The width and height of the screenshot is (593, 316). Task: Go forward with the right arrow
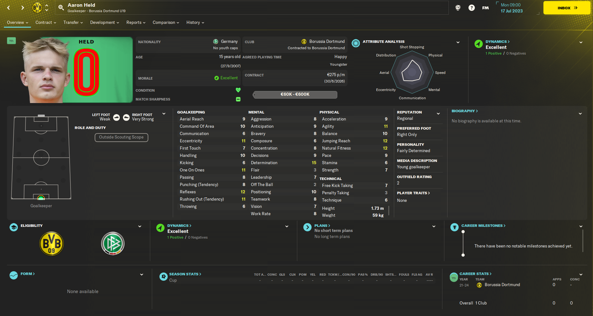pos(22,8)
